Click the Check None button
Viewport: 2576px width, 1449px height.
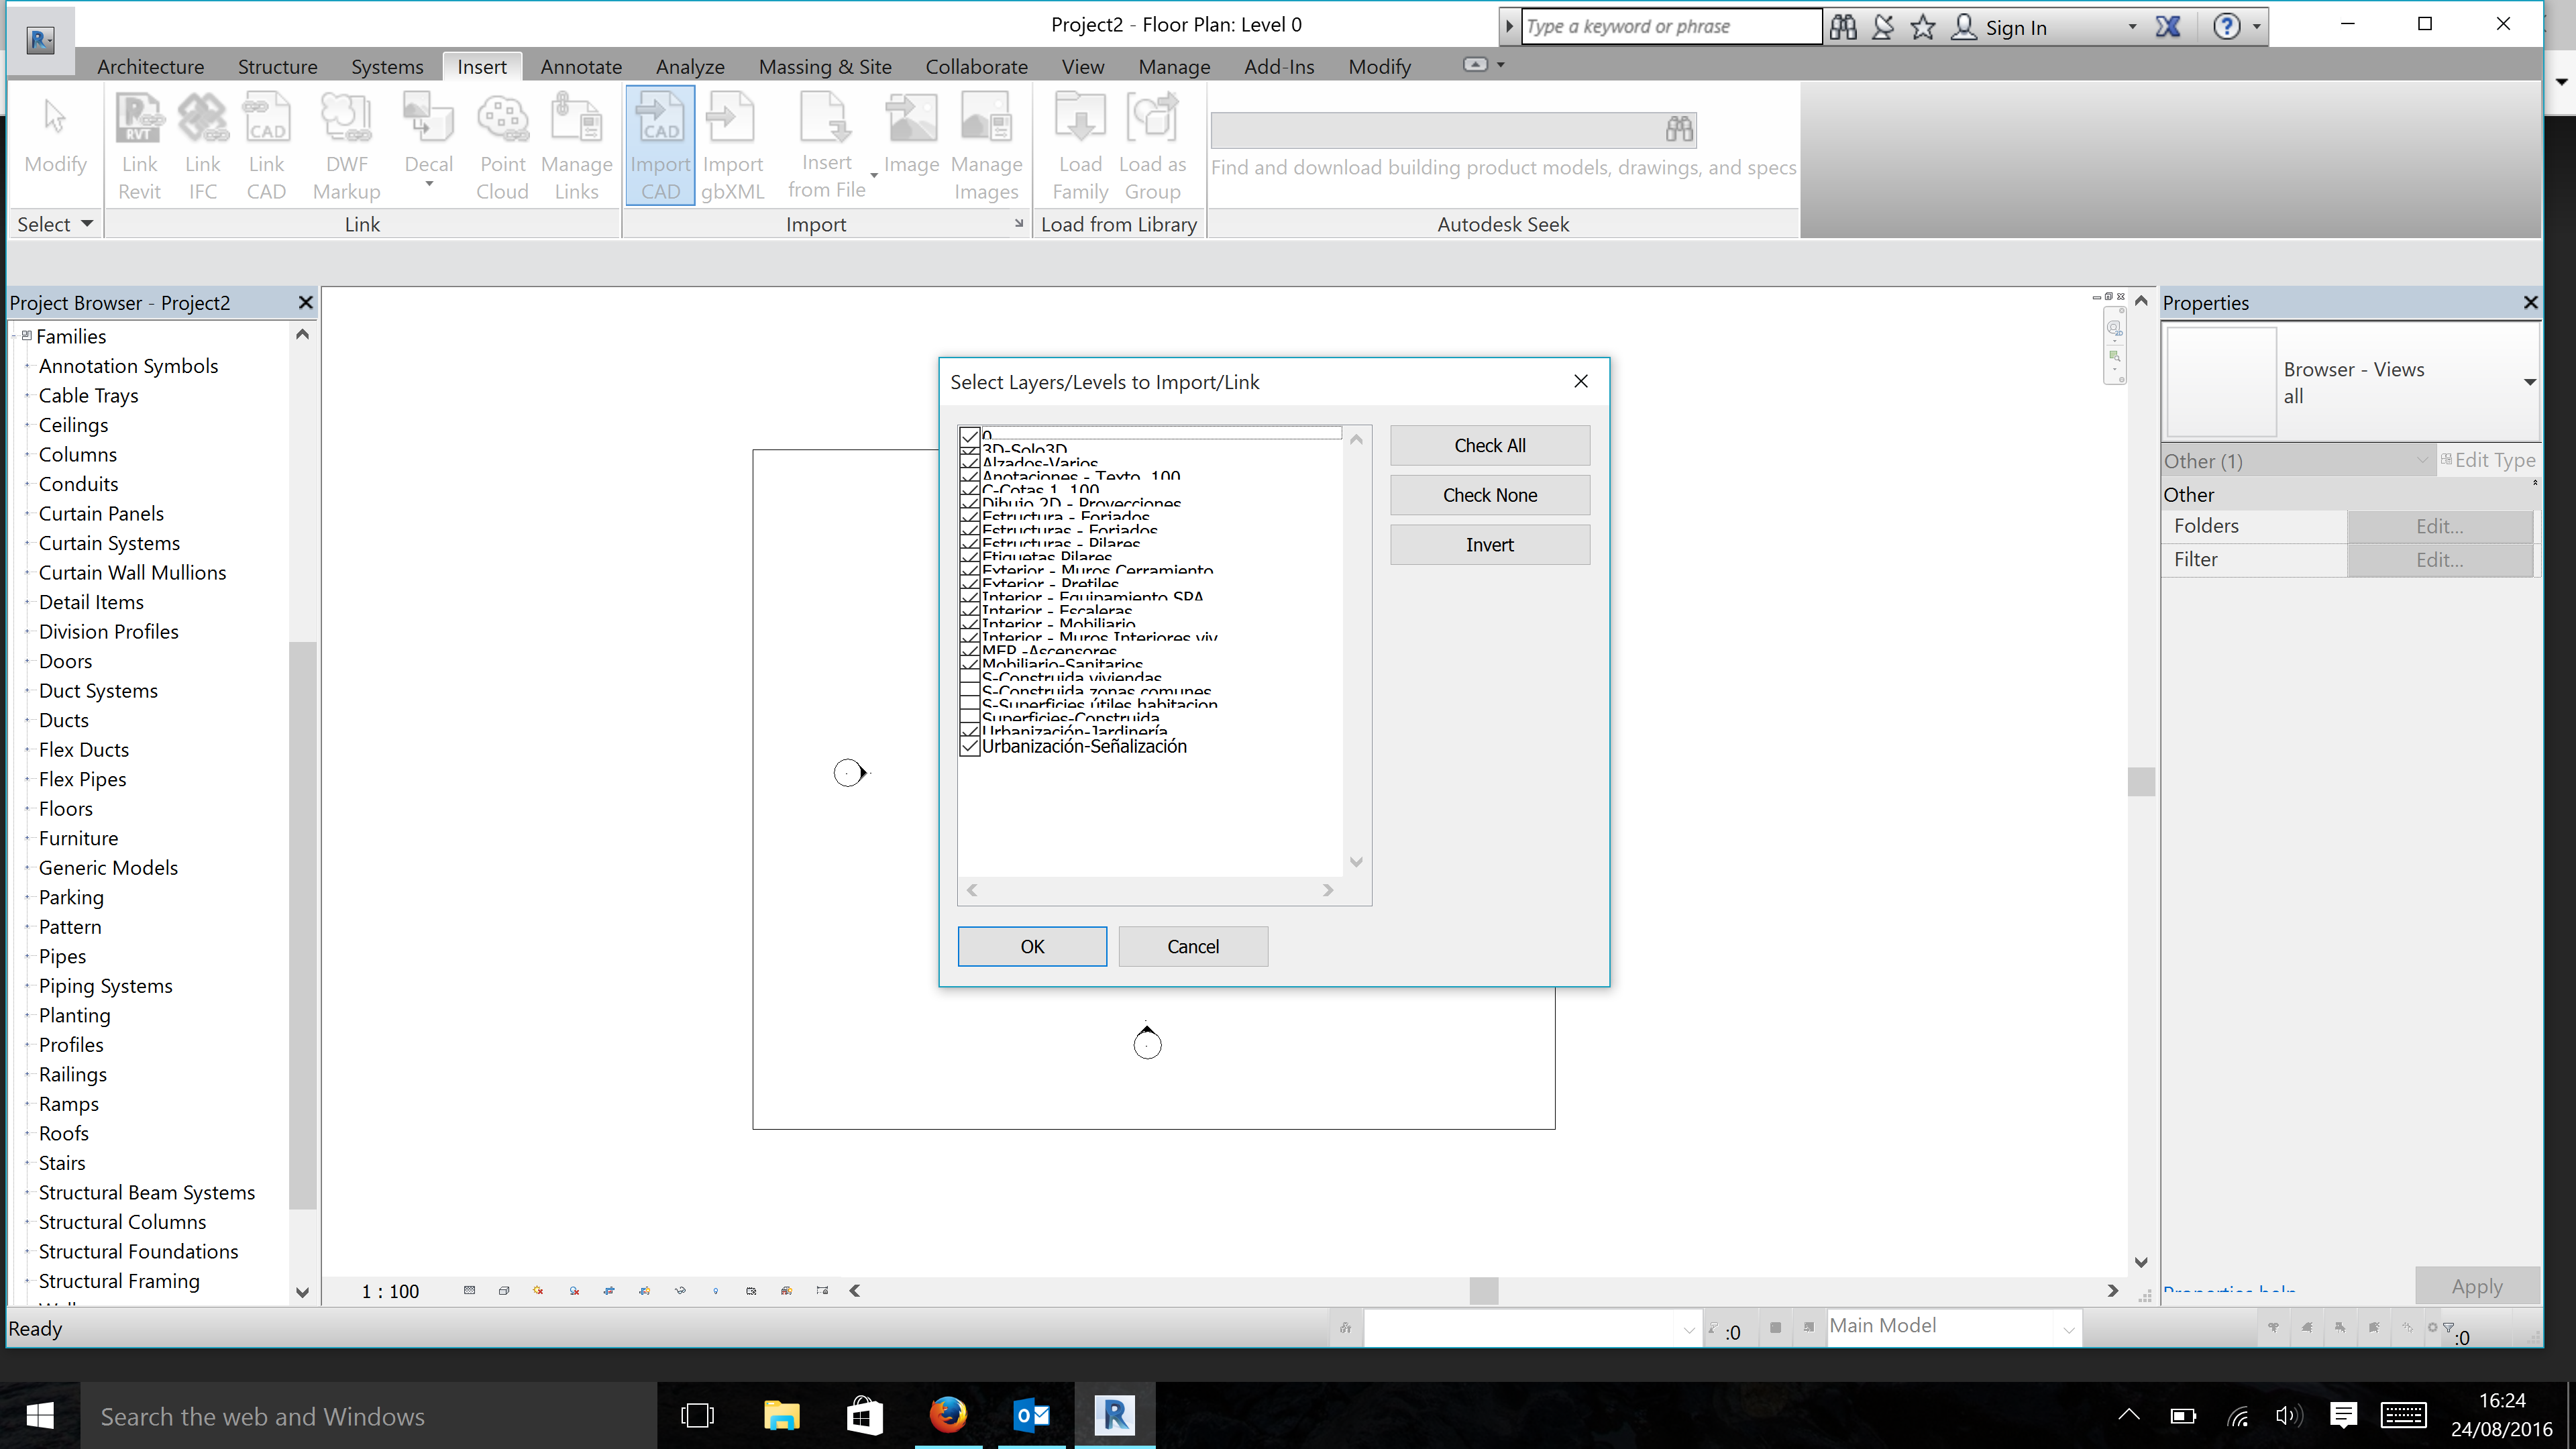pos(1489,495)
